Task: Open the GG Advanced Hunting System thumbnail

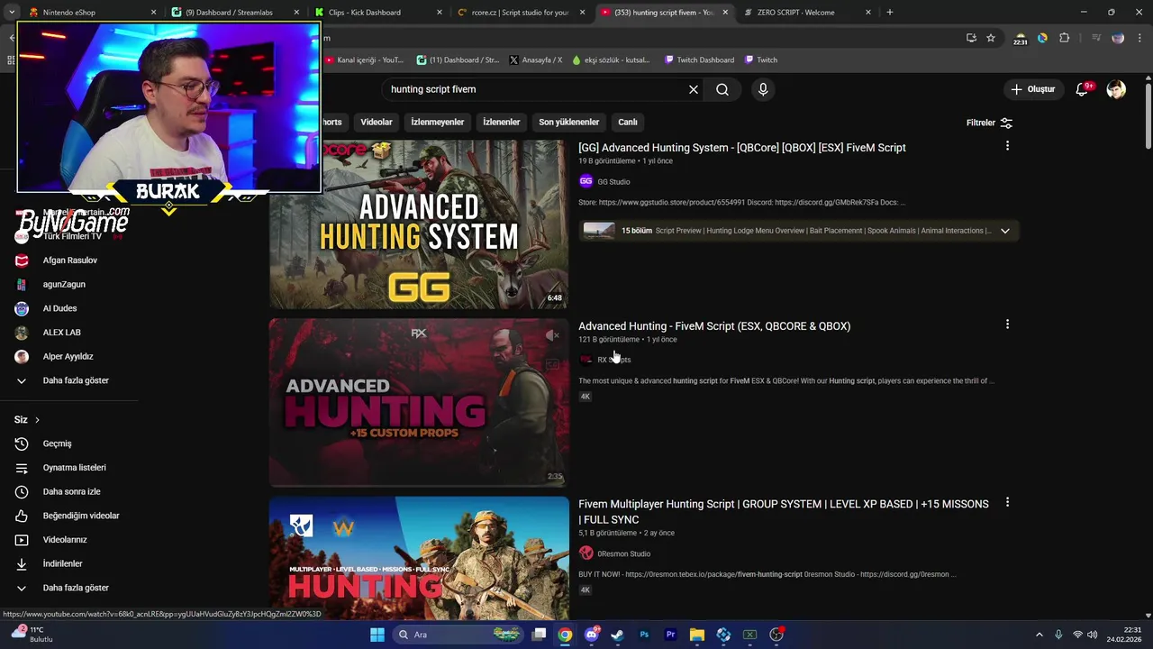Action: (x=419, y=224)
